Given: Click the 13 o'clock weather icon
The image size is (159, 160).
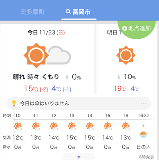Looking at the screenshot, I should pyautogui.click(x=72, y=126).
